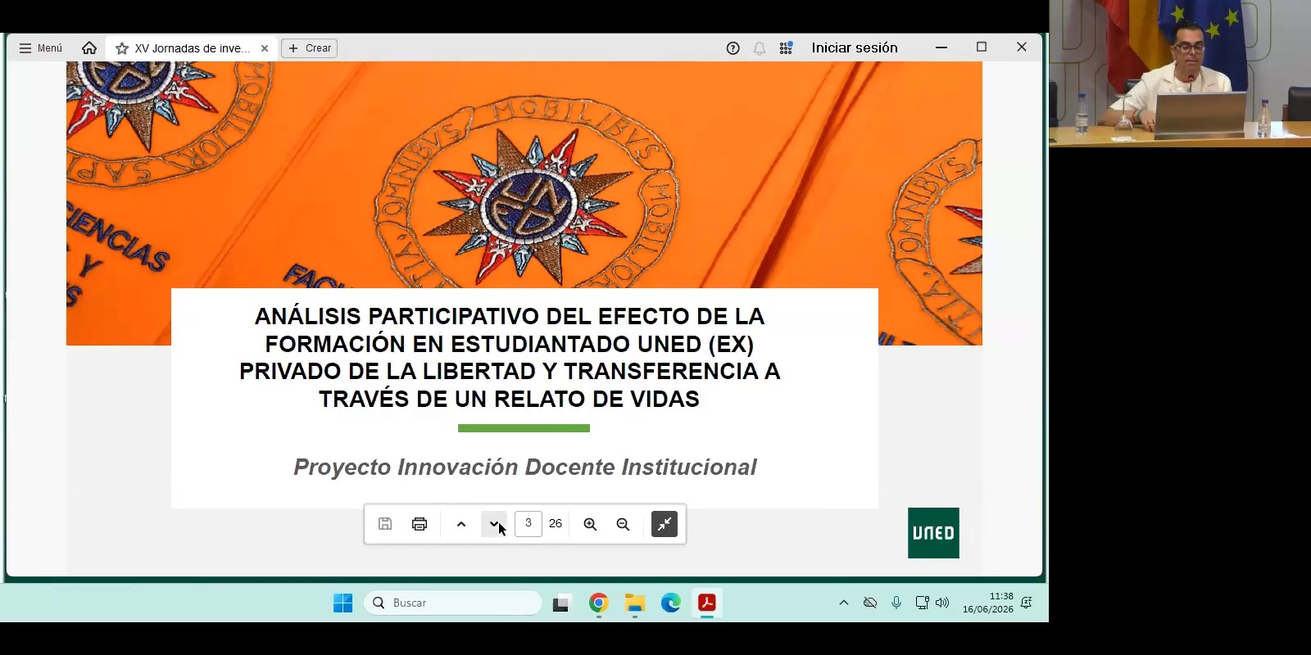
Task: Zoom in with magnifier plus
Action: click(590, 524)
